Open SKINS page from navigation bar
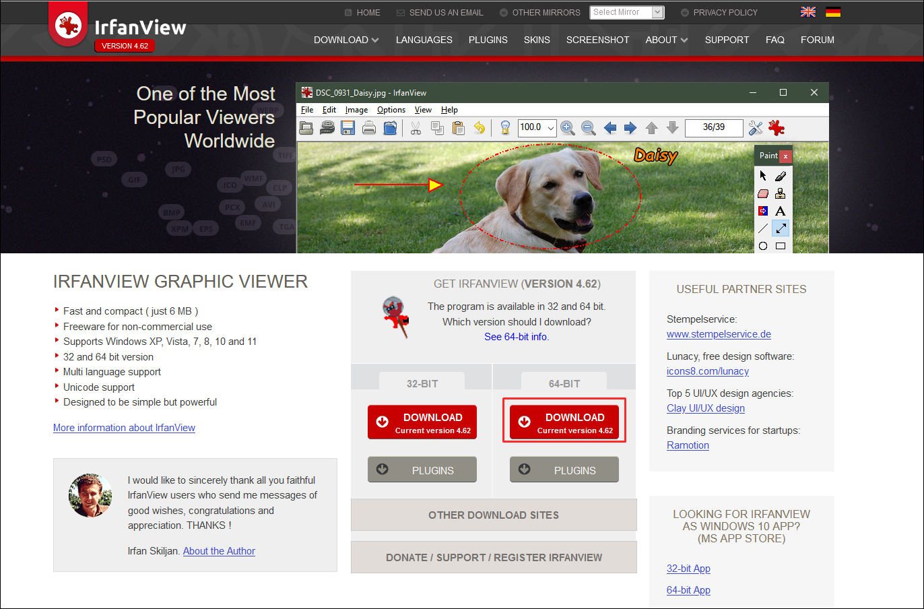Screen dimensions: 924x609 point(537,40)
